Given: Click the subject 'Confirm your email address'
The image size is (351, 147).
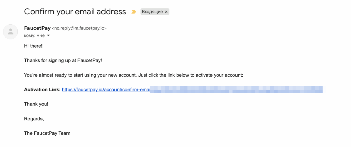Looking at the screenshot, I should coord(75,12).
